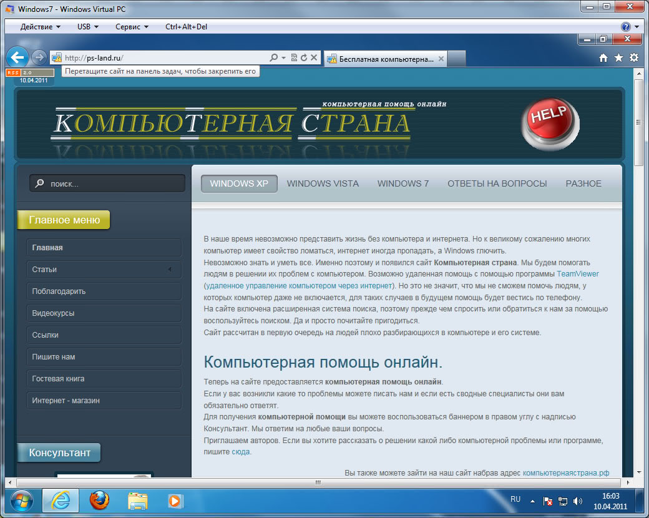This screenshot has height=518, width=649.
Task: Select Главная in main menu
Action: (104, 248)
